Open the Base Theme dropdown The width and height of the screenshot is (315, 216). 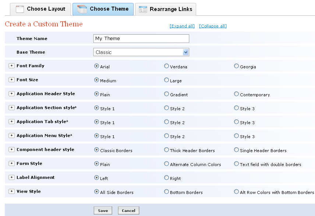coord(186,52)
